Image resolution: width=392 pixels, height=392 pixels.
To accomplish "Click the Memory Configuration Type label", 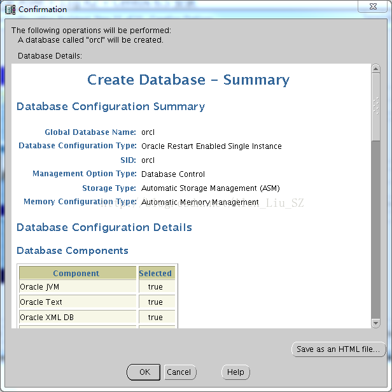I will (80, 202).
